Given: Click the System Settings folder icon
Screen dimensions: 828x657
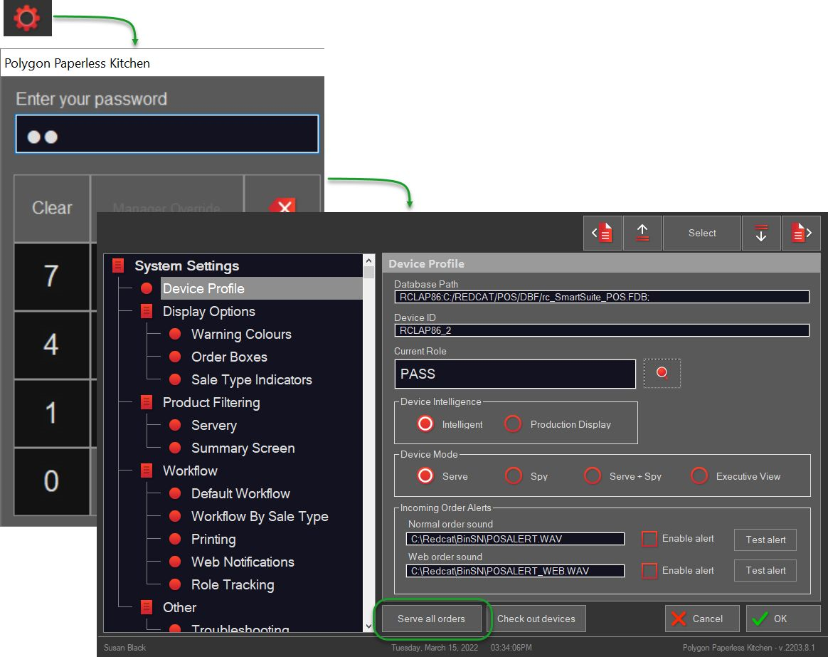Looking at the screenshot, I should point(118,266).
